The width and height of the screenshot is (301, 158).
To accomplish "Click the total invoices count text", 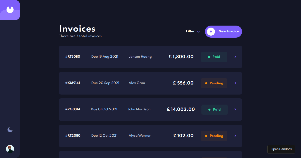I will (x=80, y=36).
